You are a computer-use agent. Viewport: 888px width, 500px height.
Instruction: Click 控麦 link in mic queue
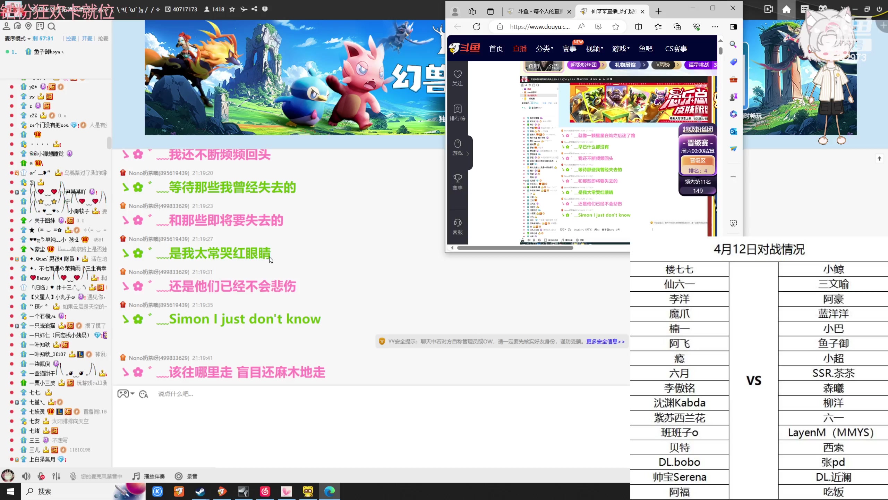point(71,39)
